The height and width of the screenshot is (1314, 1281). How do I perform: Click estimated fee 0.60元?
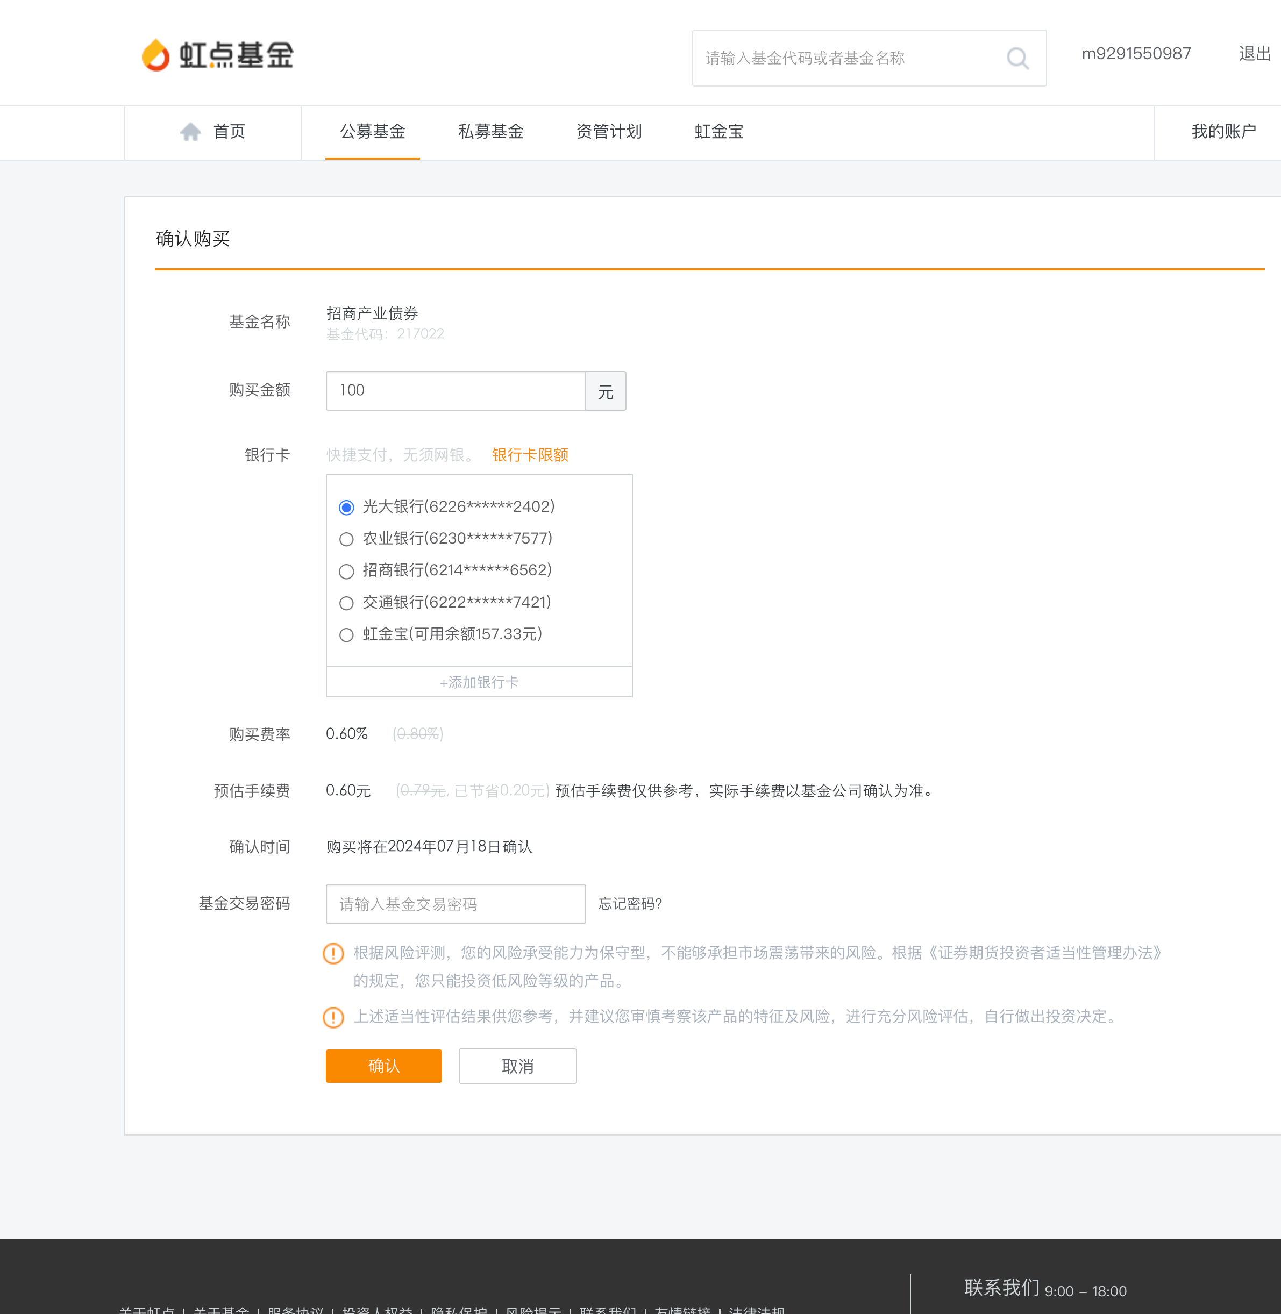pyautogui.click(x=348, y=791)
